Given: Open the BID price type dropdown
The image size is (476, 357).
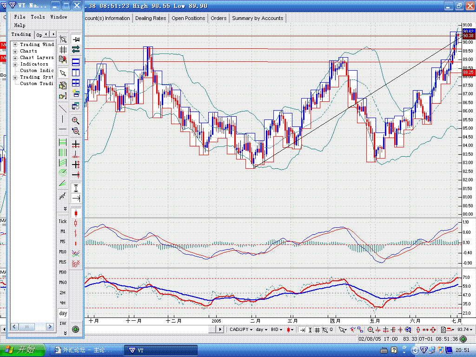Looking at the screenshot, I should [x=277, y=330].
